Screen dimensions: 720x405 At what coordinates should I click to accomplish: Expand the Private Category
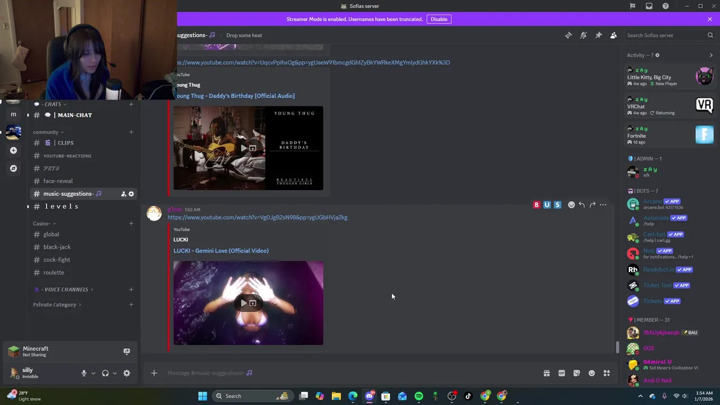point(57,304)
